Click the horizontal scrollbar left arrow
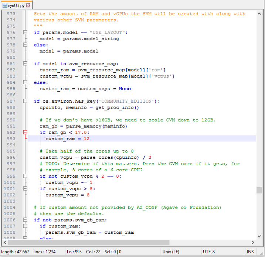This screenshot has height=257, width=265. (4, 243)
